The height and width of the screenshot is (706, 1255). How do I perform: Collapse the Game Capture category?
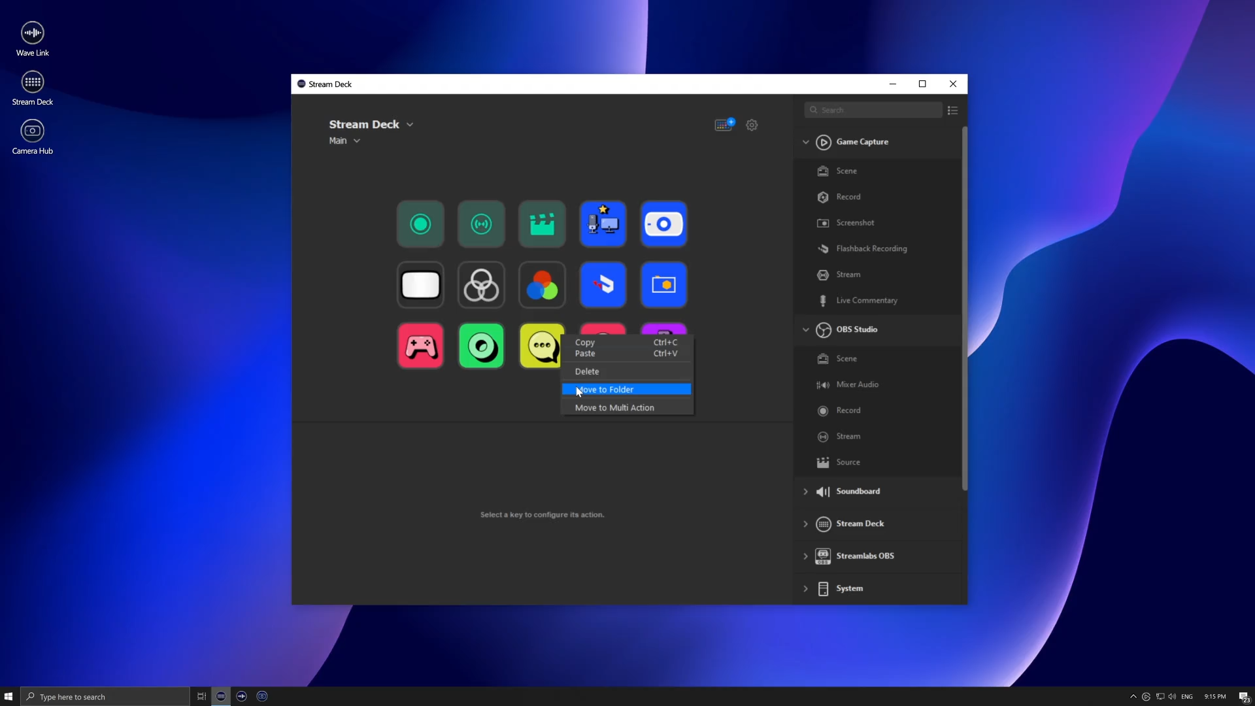pyautogui.click(x=805, y=142)
